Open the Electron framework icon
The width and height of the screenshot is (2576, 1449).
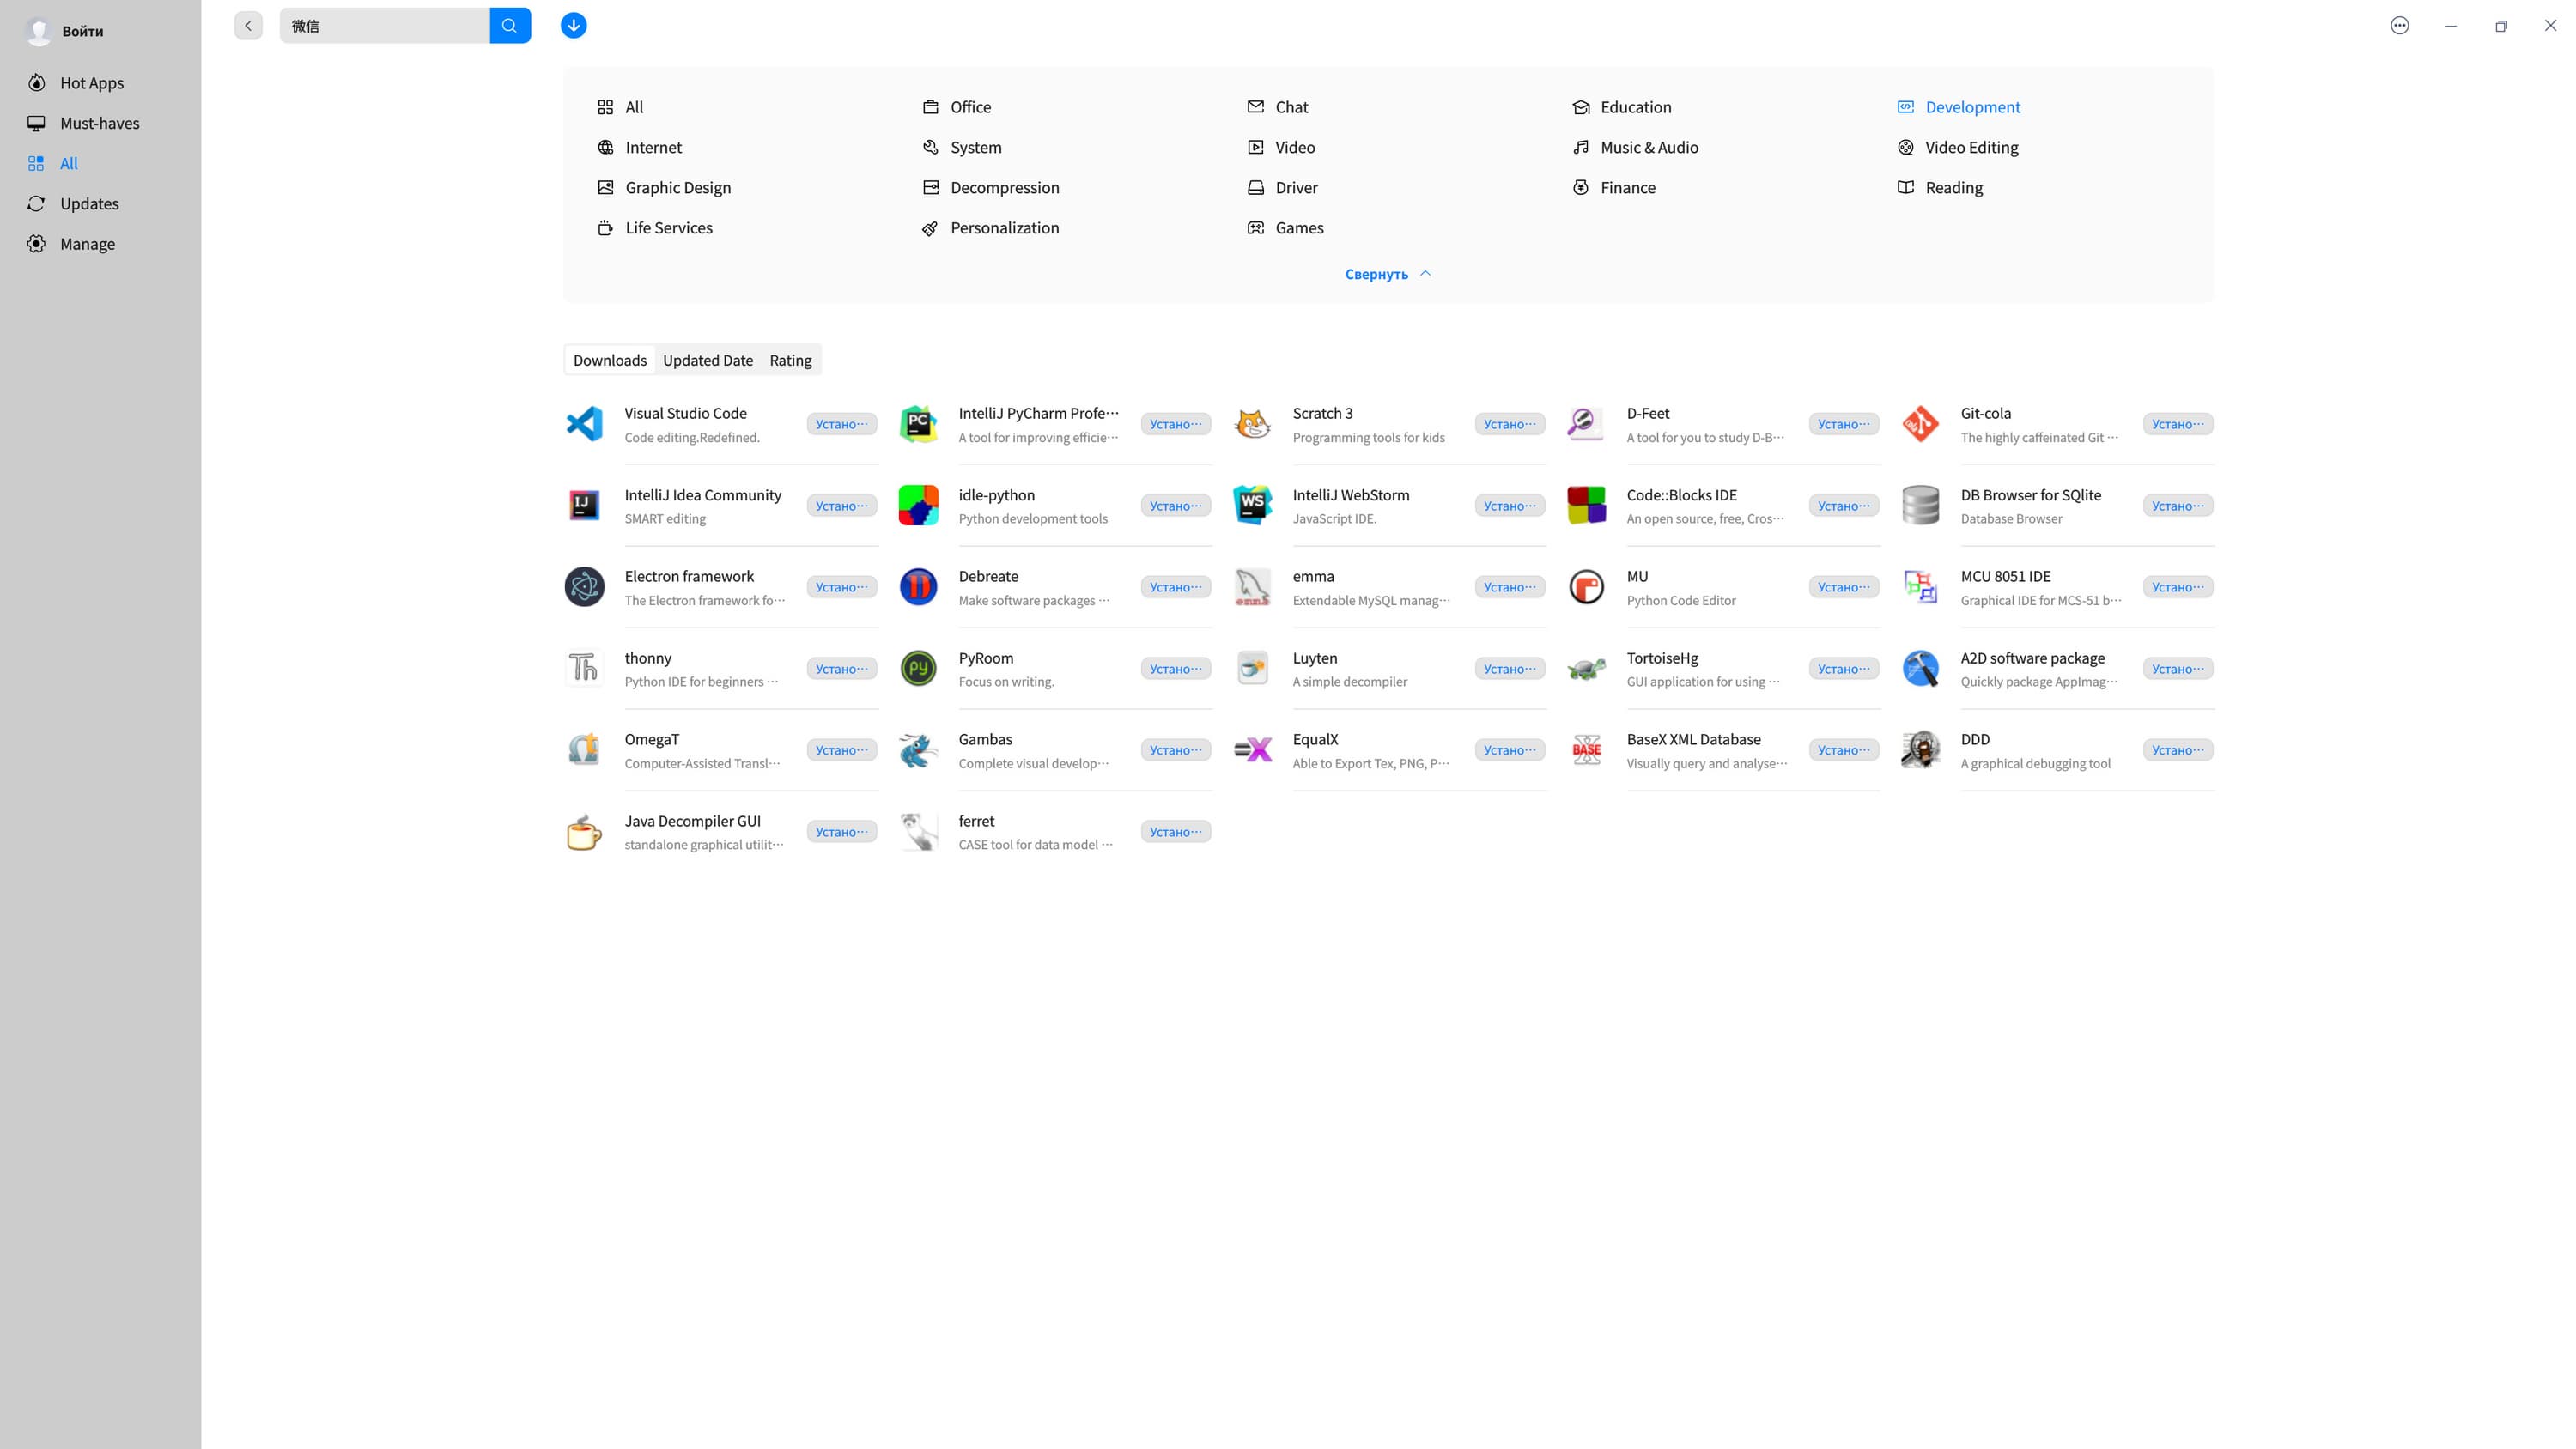pos(584,587)
